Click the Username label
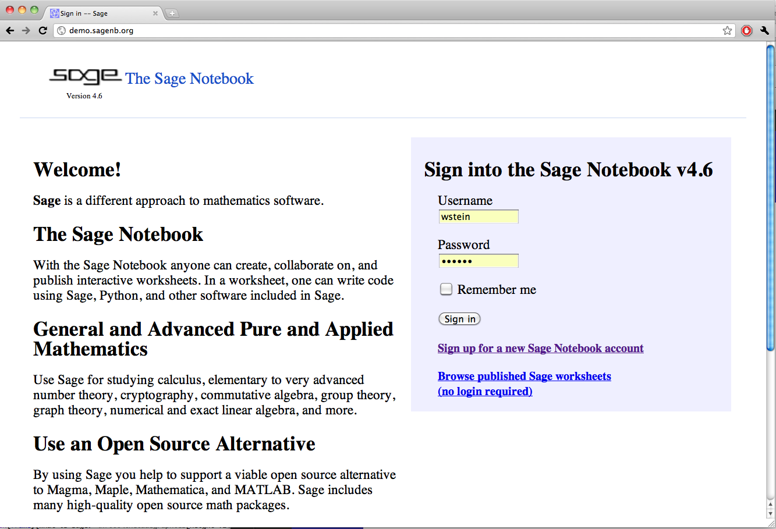776x529 pixels. click(465, 200)
